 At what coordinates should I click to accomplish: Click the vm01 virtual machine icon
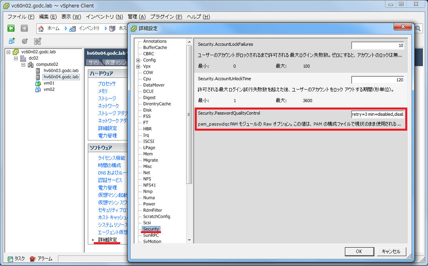point(38,83)
